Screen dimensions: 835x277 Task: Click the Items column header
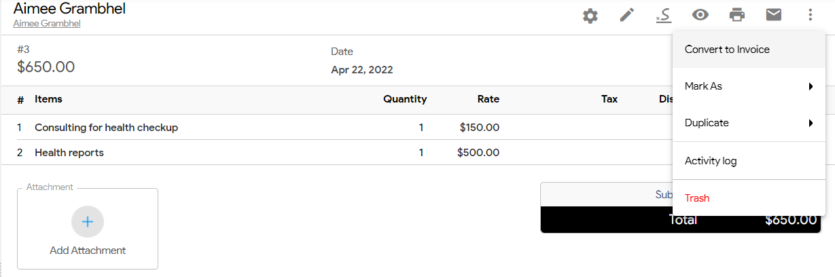coord(48,99)
